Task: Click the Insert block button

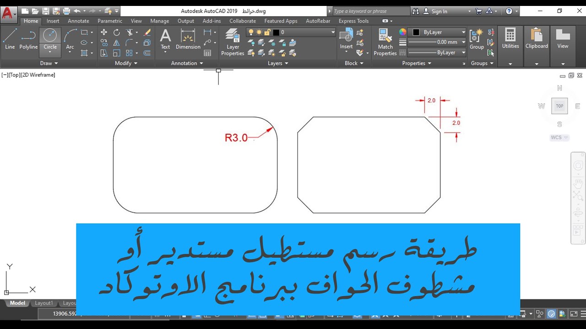Action: 346,39
